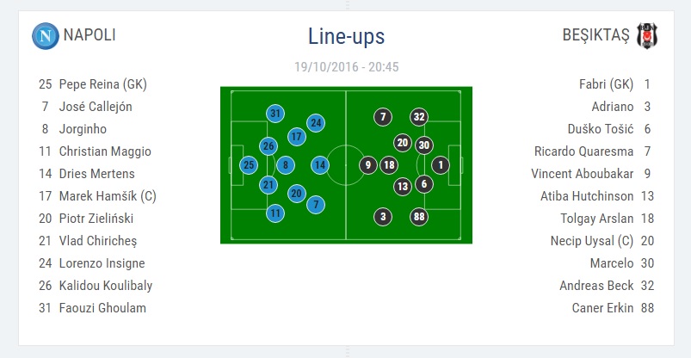Open Kalidou Koulibaly player entry

(96, 286)
